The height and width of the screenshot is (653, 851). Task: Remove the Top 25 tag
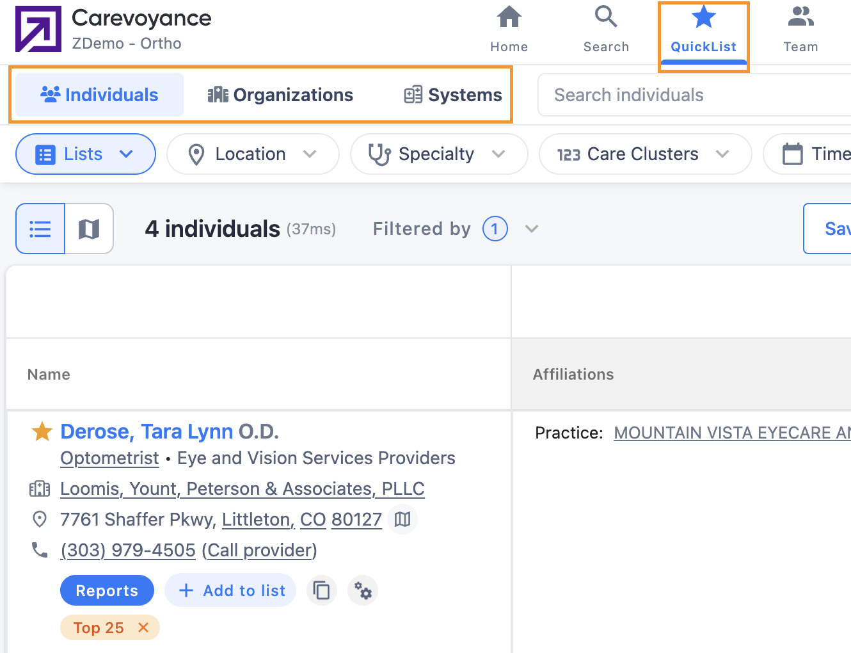pos(143,627)
